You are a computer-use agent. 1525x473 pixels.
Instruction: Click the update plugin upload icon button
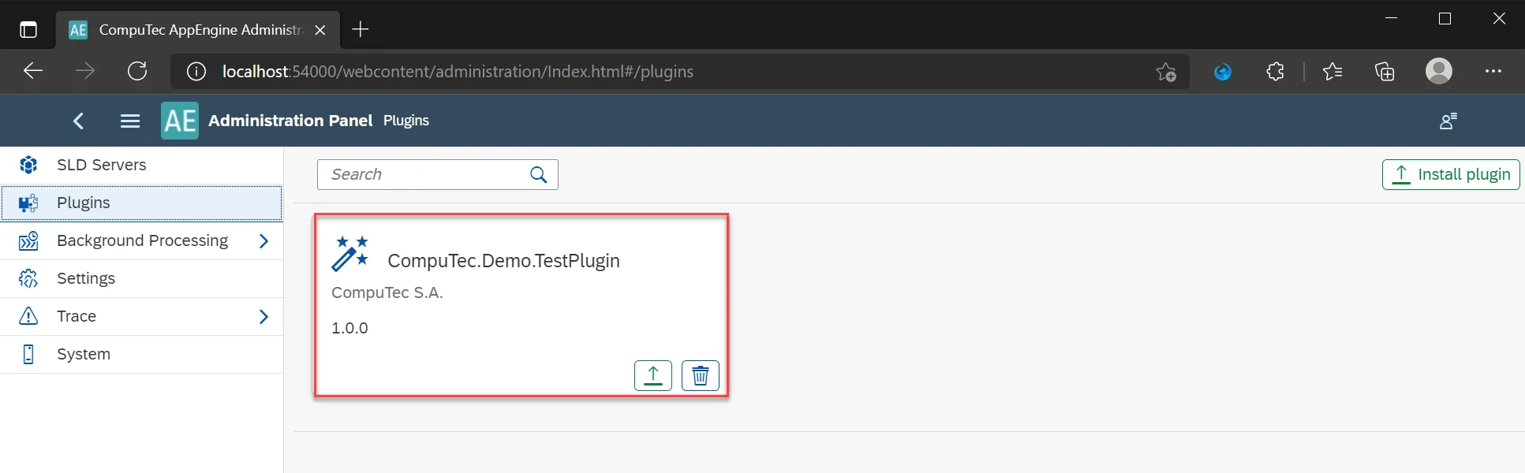click(653, 375)
